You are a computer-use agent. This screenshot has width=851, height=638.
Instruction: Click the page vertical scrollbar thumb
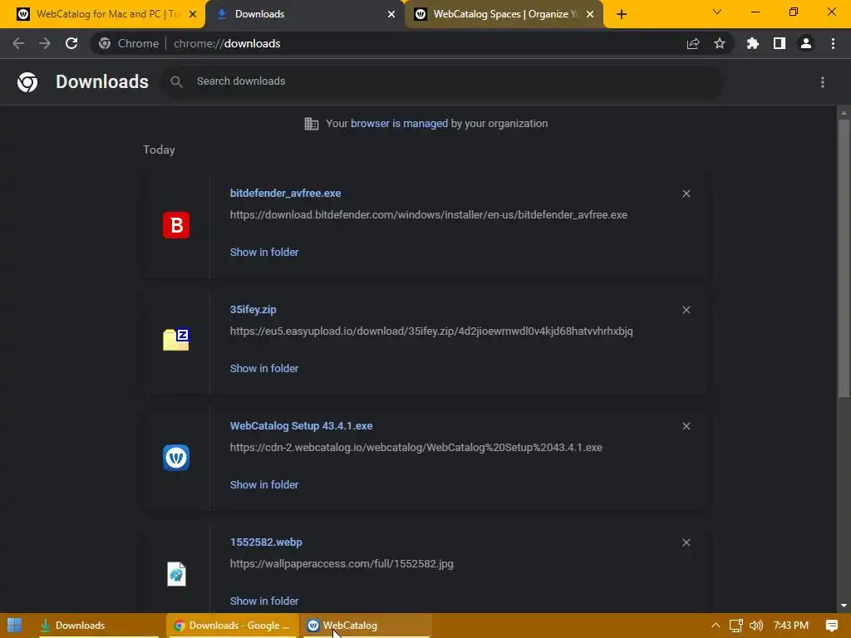pyautogui.click(x=844, y=258)
